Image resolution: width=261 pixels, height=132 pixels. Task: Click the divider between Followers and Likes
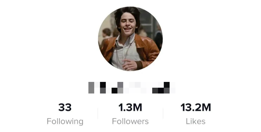(163, 113)
